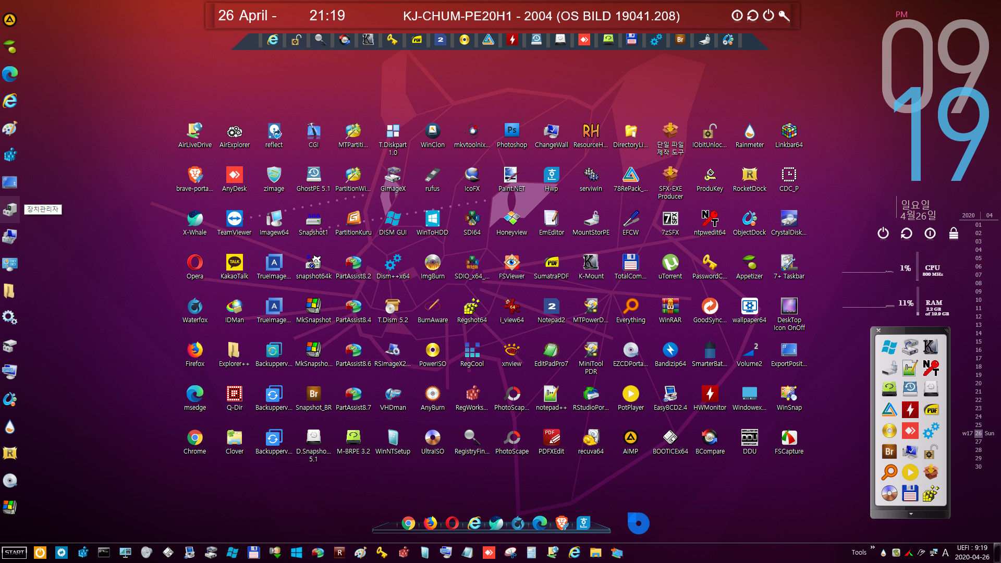Close the floating launcher panel

pyautogui.click(x=878, y=331)
